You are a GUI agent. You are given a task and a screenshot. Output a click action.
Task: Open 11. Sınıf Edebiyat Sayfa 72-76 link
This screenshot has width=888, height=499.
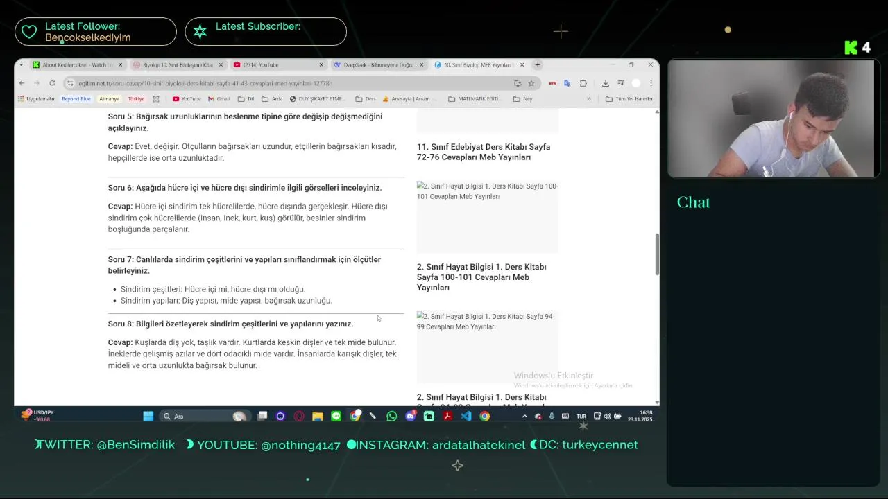[x=484, y=152]
